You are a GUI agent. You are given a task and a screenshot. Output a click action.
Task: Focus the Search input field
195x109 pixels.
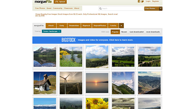point(121,8)
